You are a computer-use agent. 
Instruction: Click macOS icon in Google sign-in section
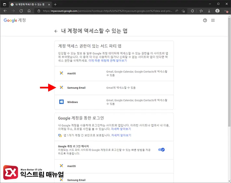61,166
